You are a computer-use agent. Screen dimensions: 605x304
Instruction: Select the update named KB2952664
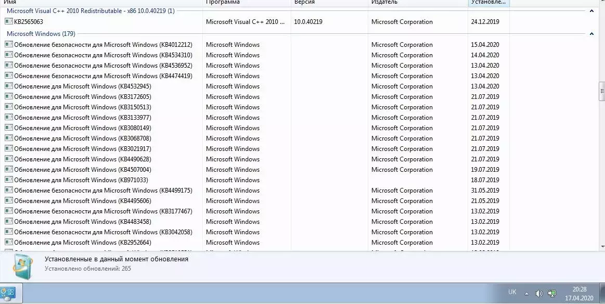pos(83,243)
